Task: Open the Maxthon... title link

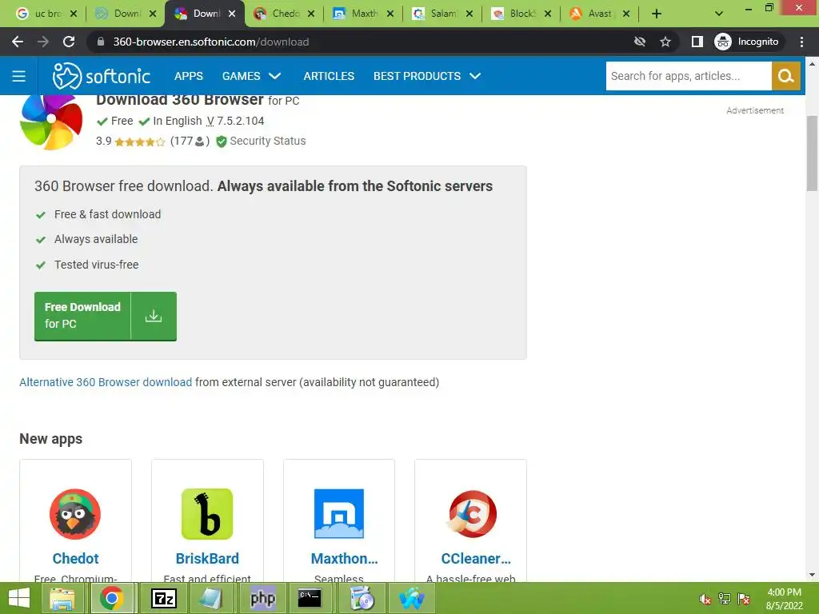Action: coord(344,559)
